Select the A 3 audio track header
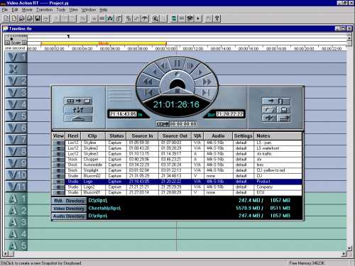The image size is (355, 266). pos(16,222)
